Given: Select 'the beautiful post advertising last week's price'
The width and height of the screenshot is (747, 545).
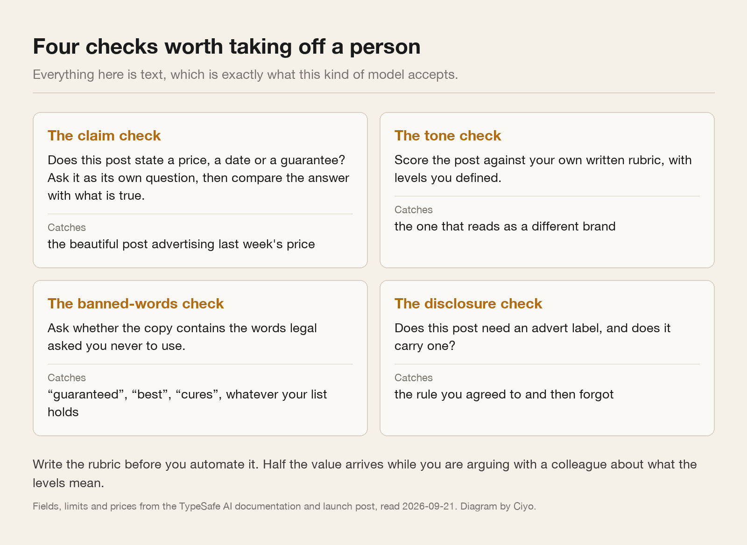Looking at the screenshot, I should 181,245.
